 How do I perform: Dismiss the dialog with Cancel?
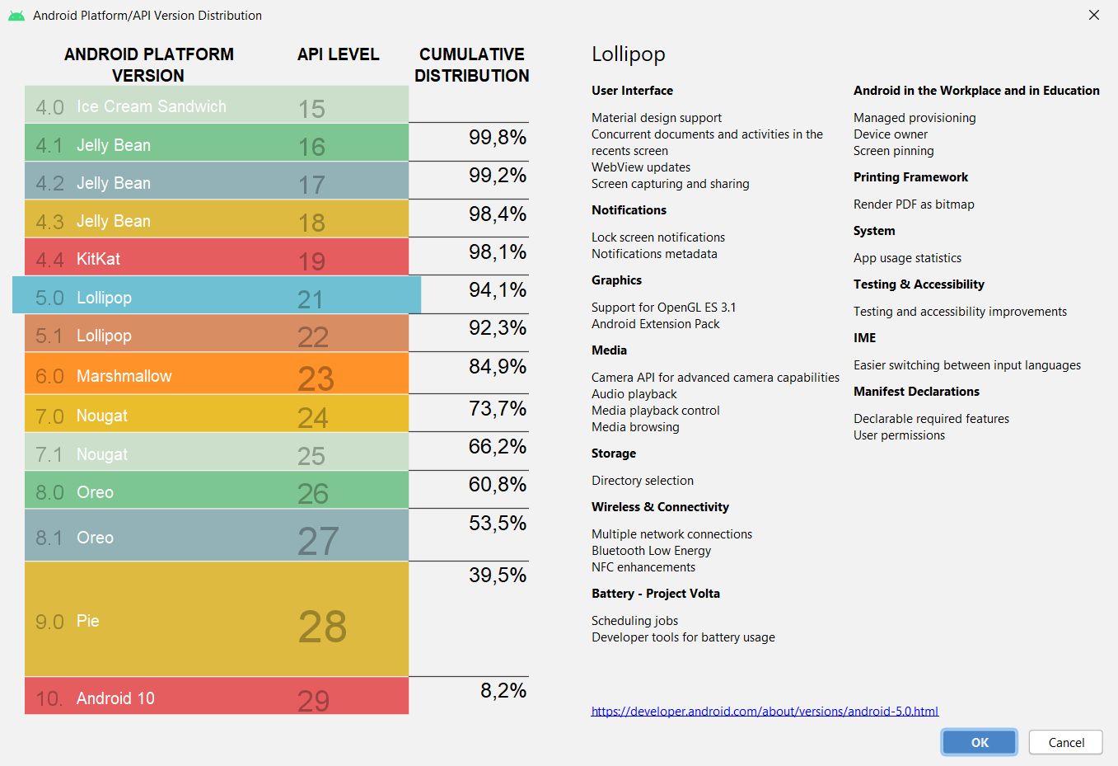pyautogui.click(x=1065, y=742)
